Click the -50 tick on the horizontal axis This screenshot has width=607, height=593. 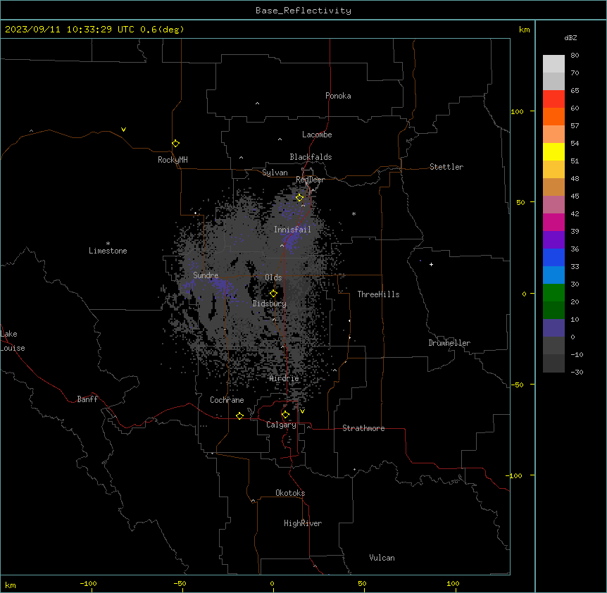pyautogui.click(x=180, y=583)
